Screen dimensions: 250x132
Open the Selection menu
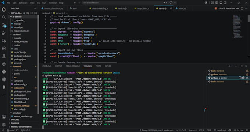(x=23, y=3)
